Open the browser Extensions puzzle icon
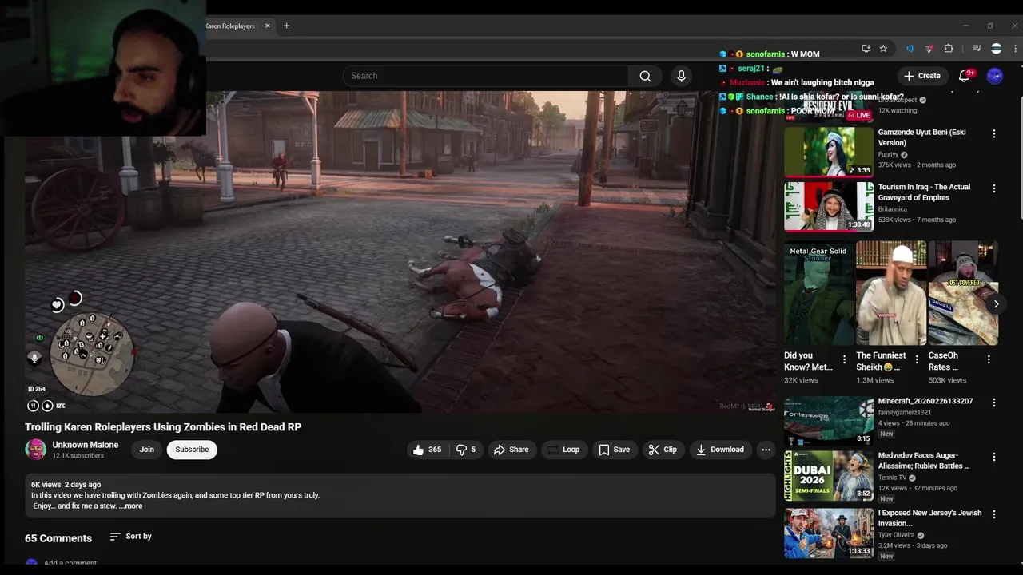The image size is (1023, 575). tap(949, 49)
